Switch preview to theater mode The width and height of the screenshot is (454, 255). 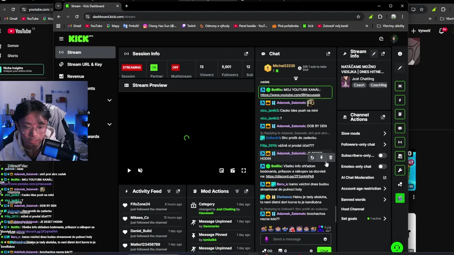tap(233, 171)
